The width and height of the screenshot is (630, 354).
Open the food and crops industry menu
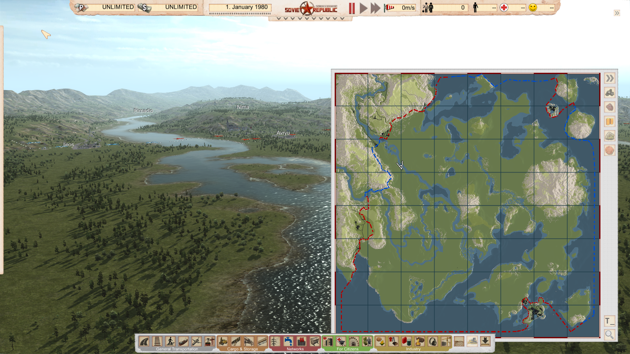(x=380, y=342)
